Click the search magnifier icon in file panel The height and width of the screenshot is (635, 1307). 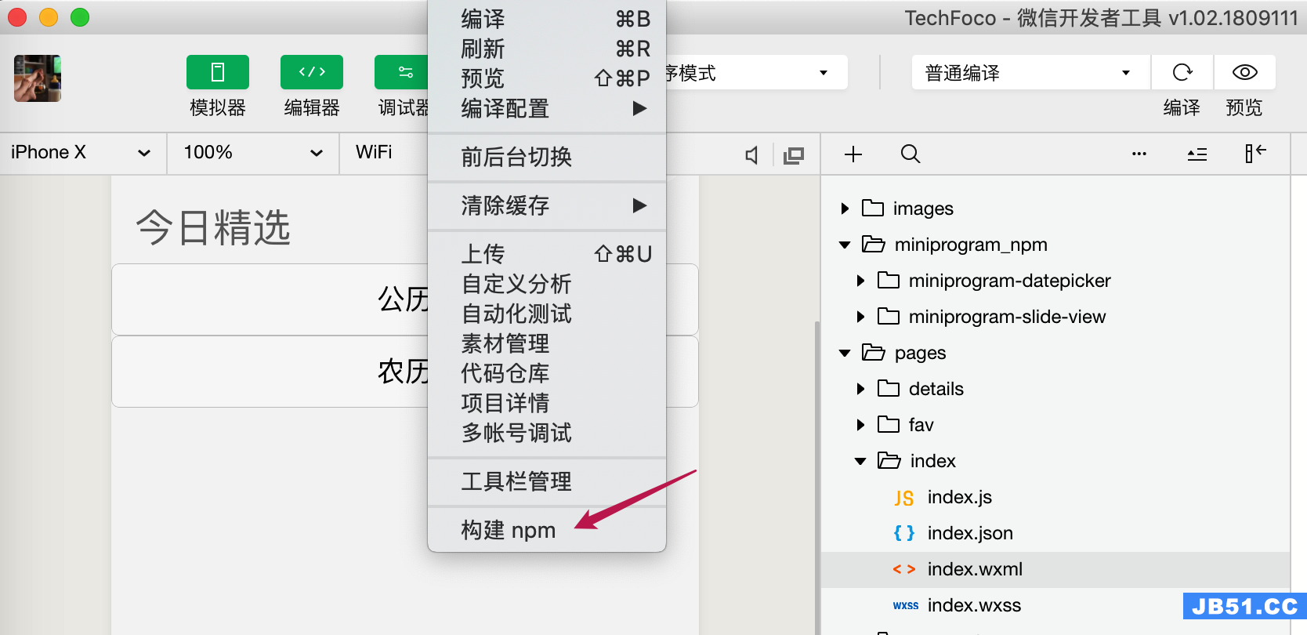(910, 154)
